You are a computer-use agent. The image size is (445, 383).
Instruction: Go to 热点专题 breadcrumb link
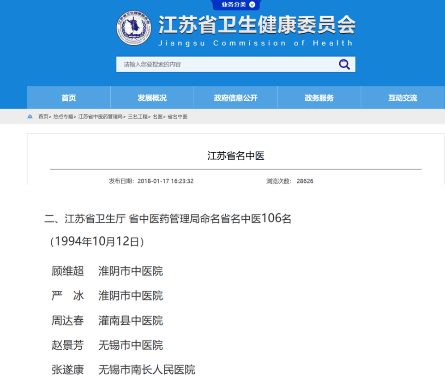[63, 117]
